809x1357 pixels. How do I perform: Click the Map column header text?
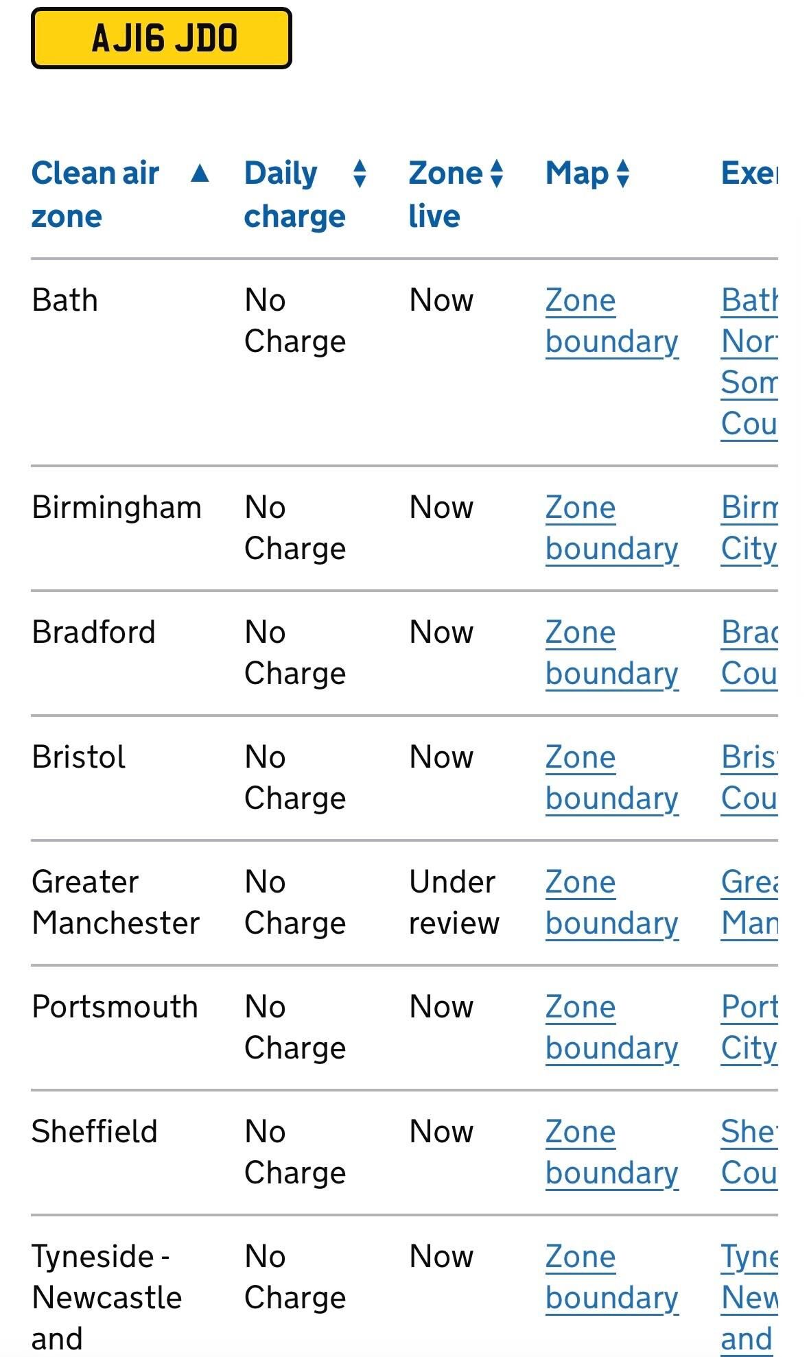(x=577, y=174)
